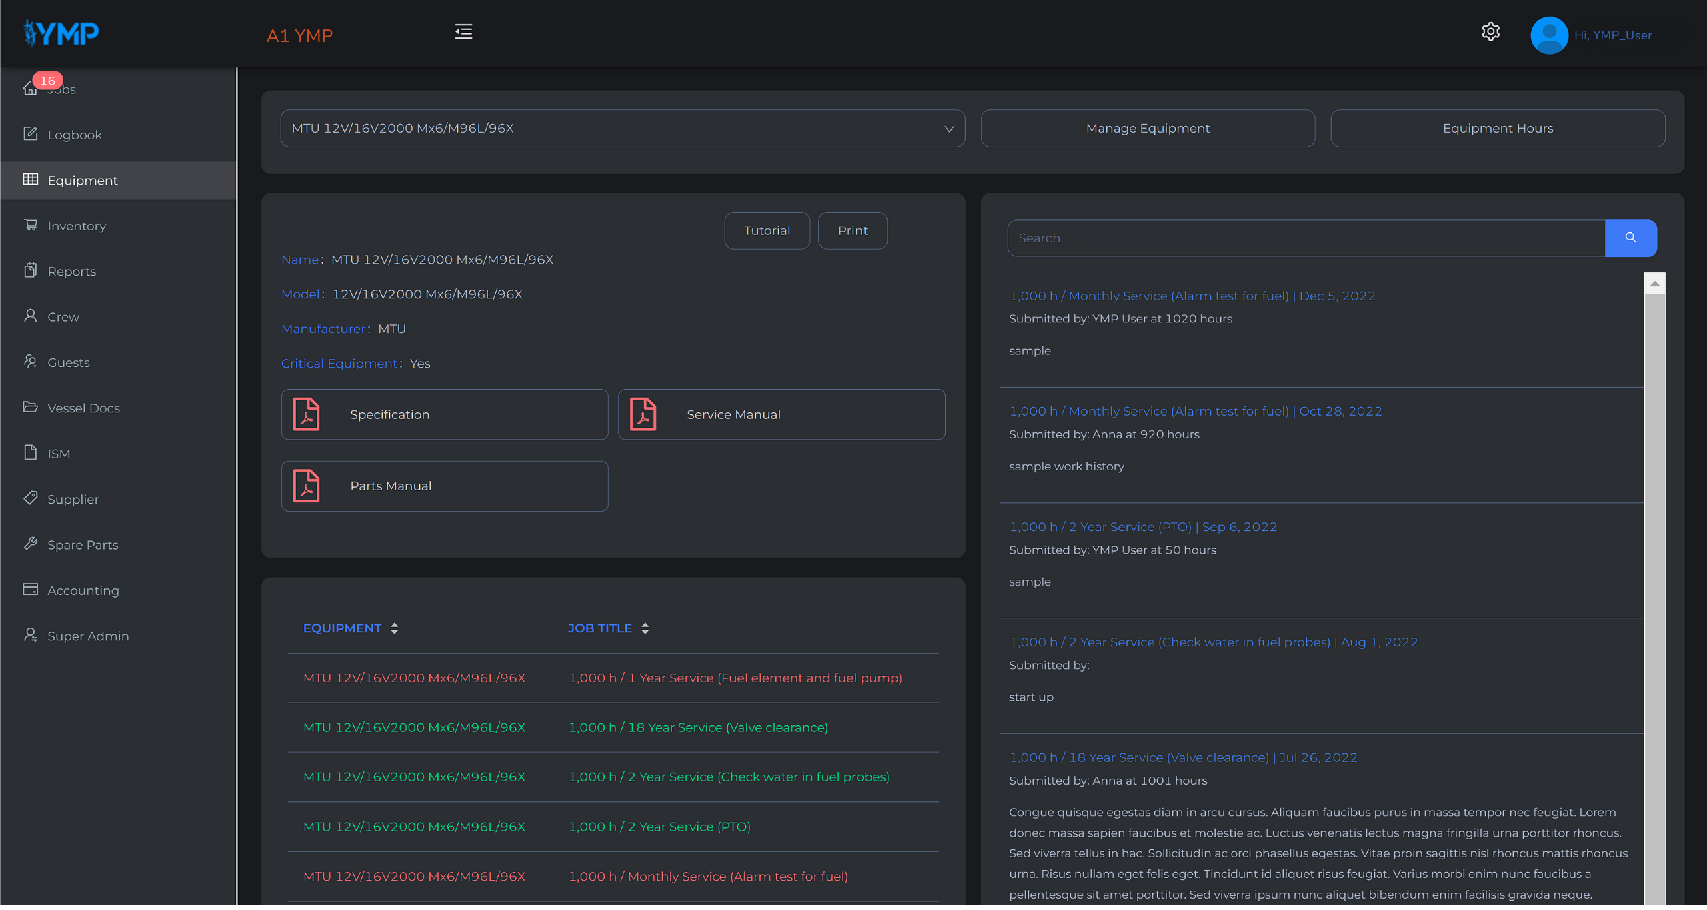Go to Inventory in sidebar

77,226
